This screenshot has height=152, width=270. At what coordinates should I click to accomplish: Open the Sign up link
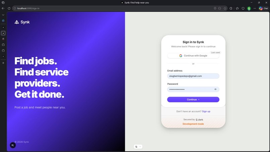206,111
